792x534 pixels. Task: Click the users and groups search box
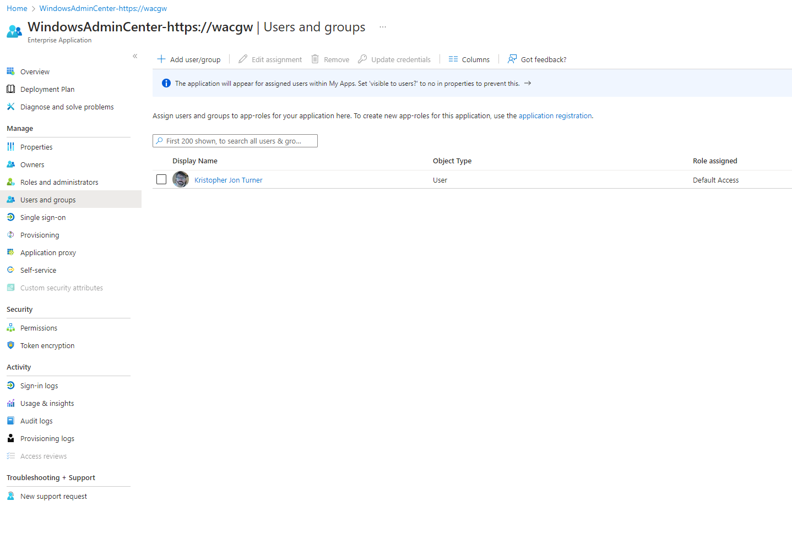(x=235, y=141)
